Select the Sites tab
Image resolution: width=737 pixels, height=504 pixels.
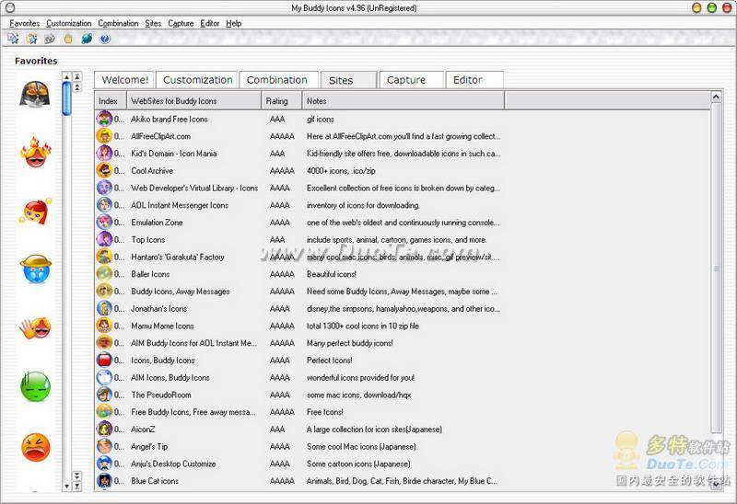pos(348,80)
